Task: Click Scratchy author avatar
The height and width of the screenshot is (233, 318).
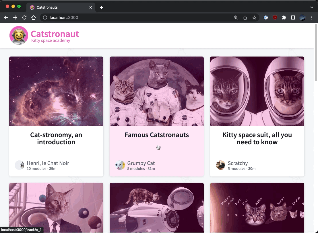Action: (x=220, y=165)
